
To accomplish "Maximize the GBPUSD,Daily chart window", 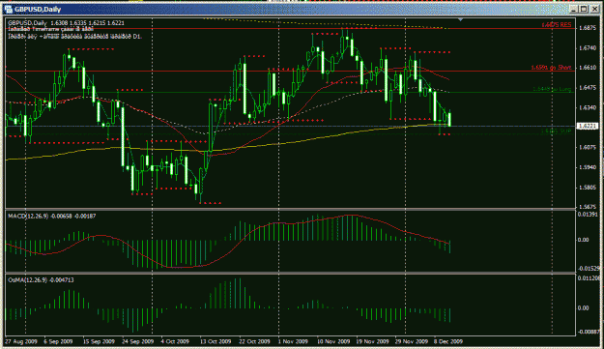I will click(x=584, y=9).
